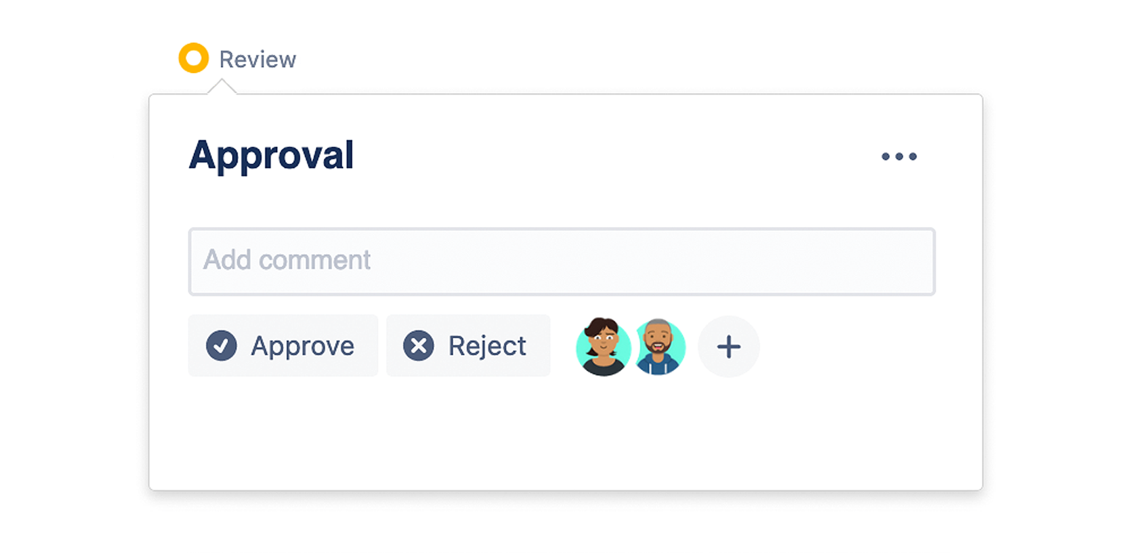This screenshot has height=554, width=1133.
Task: Select the bearded man reviewer avatar
Action: 660,347
